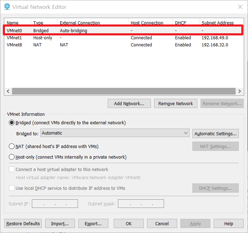Click the Virtual Network Editor globe icon
248x233 pixels.
7,7
